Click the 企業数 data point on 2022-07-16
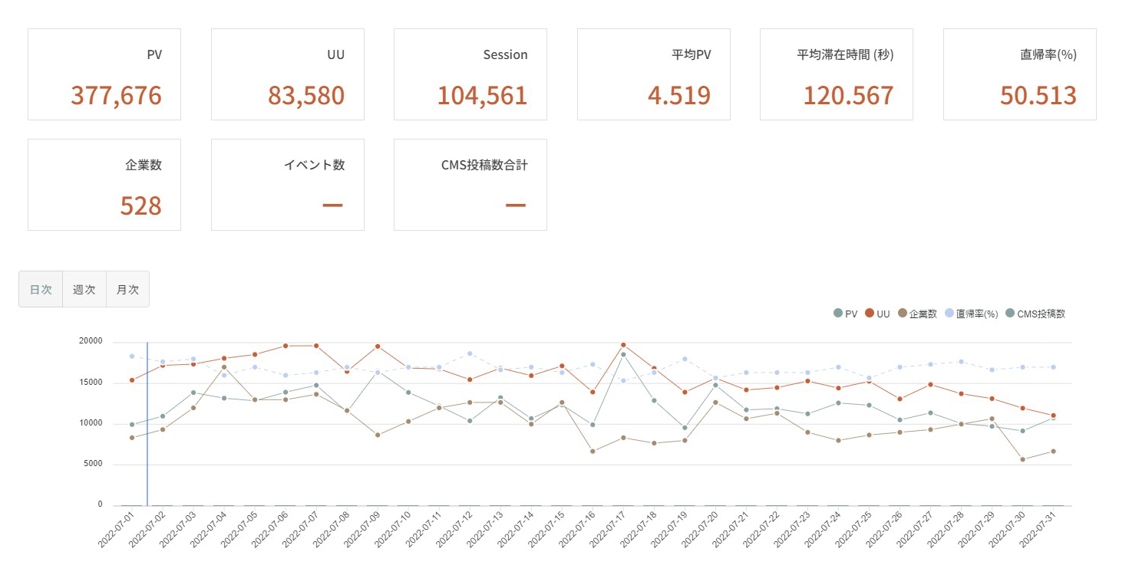The image size is (1129, 575). click(x=593, y=452)
